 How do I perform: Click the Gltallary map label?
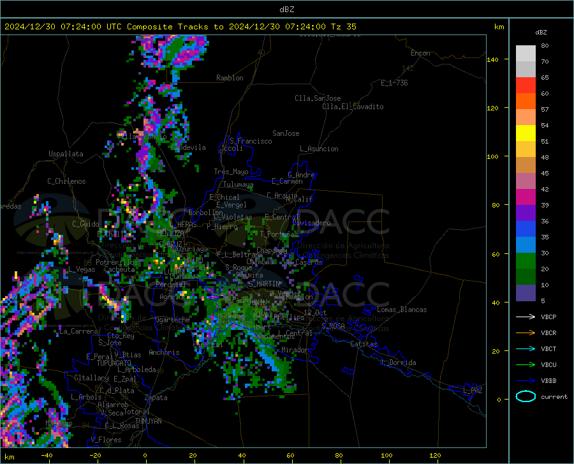(x=91, y=378)
